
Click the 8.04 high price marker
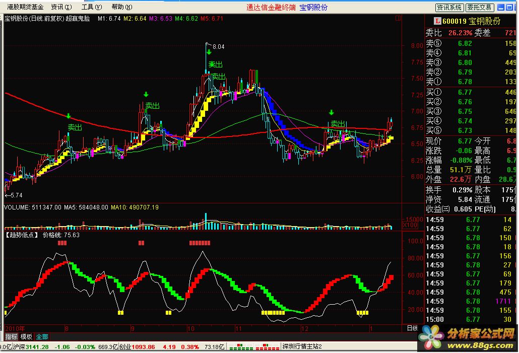tap(219, 47)
